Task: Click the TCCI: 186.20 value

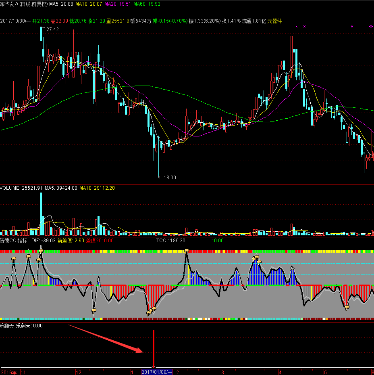Action: [x=171, y=241]
